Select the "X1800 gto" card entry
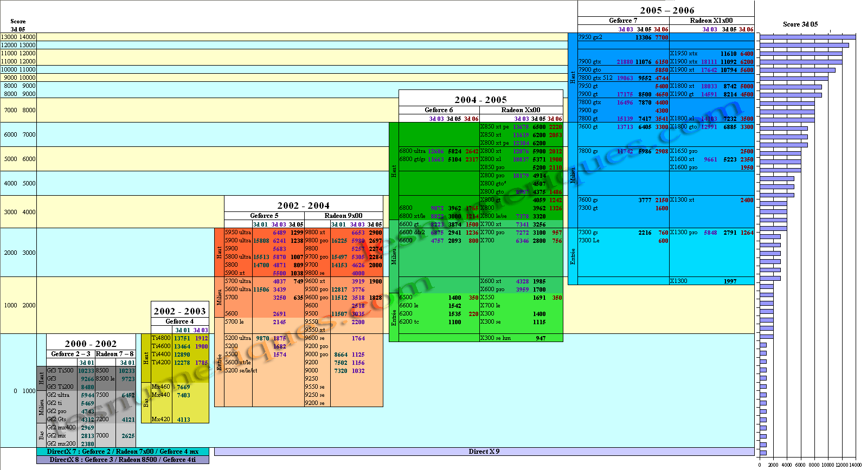This screenshot has width=867, height=470. pyautogui.click(x=683, y=127)
